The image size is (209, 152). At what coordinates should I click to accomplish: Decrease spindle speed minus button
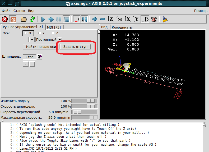[x=26, y=64]
